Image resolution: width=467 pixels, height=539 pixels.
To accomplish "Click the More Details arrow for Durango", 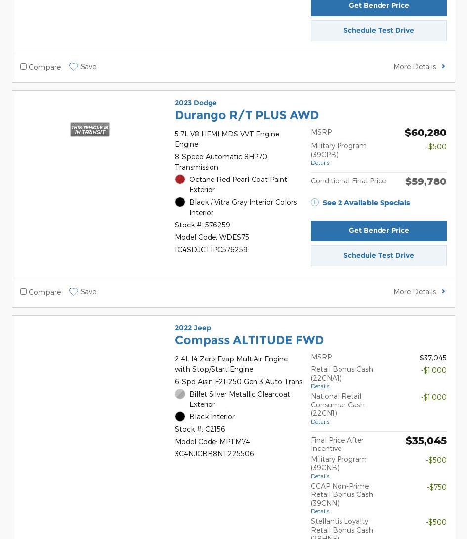I will click(443, 291).
